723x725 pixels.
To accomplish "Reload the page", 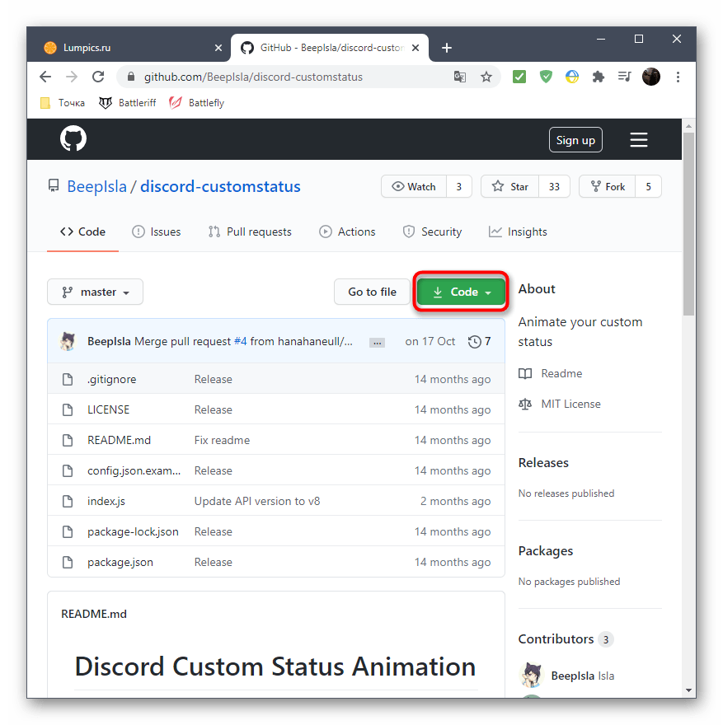I will tap(98, 77).
